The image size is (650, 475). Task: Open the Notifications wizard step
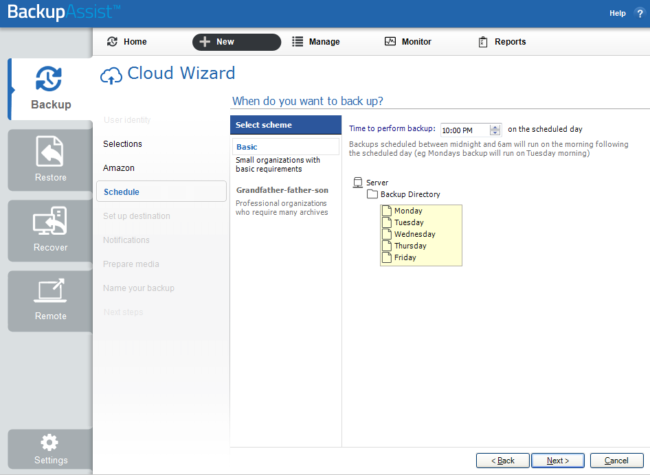pos(126,240)
